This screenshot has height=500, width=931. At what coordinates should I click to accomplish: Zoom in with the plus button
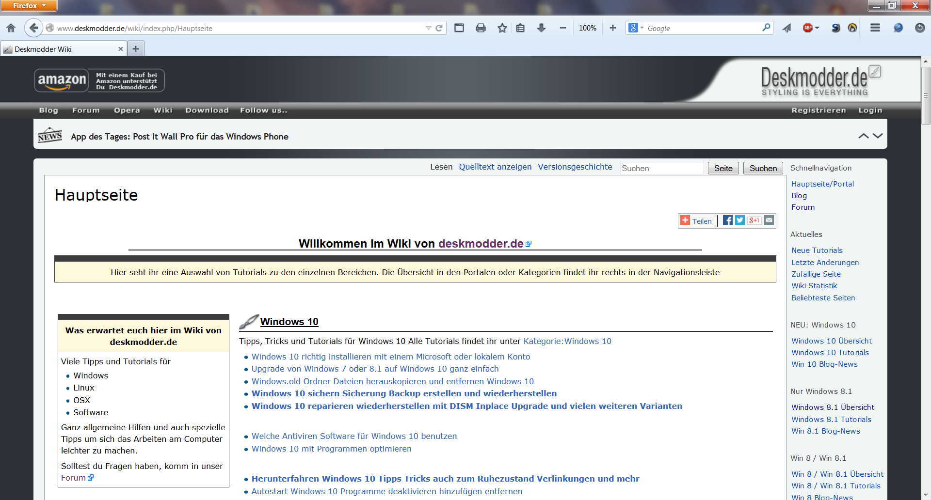pyautogui.click(x=612, y=28)
